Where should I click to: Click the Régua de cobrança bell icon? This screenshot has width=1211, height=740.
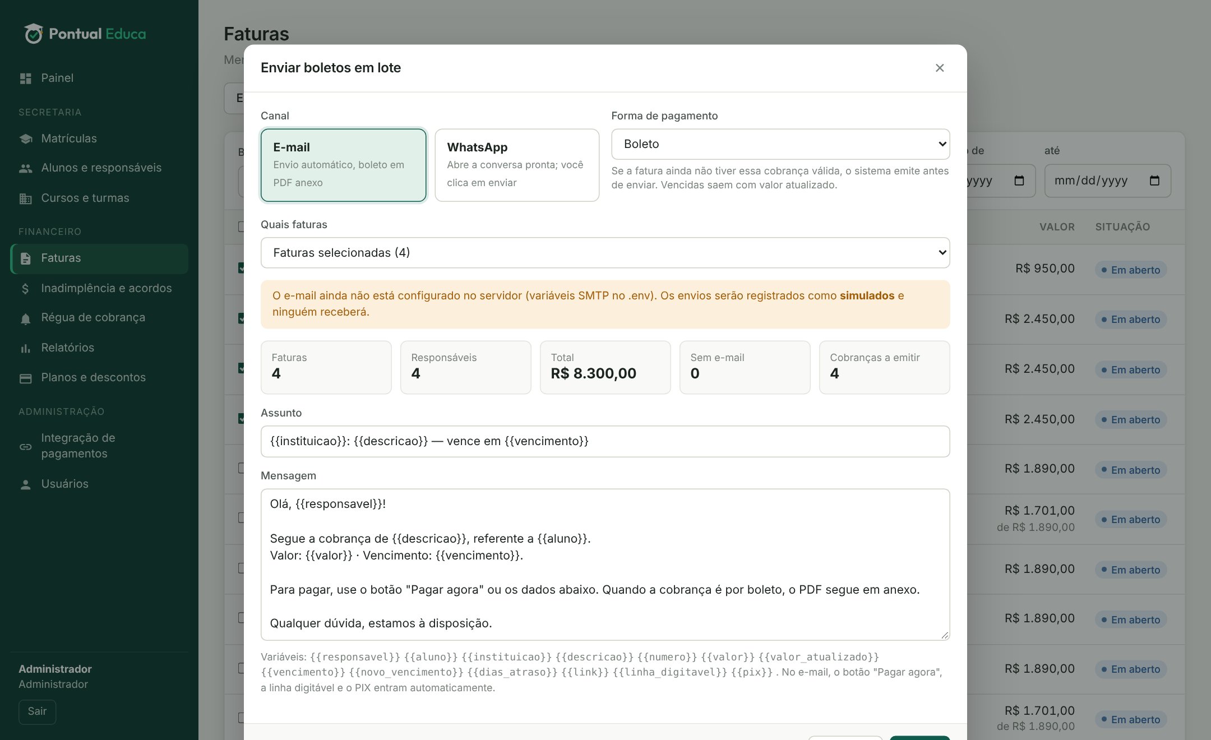pyautogui.click(x=25, y=318)
